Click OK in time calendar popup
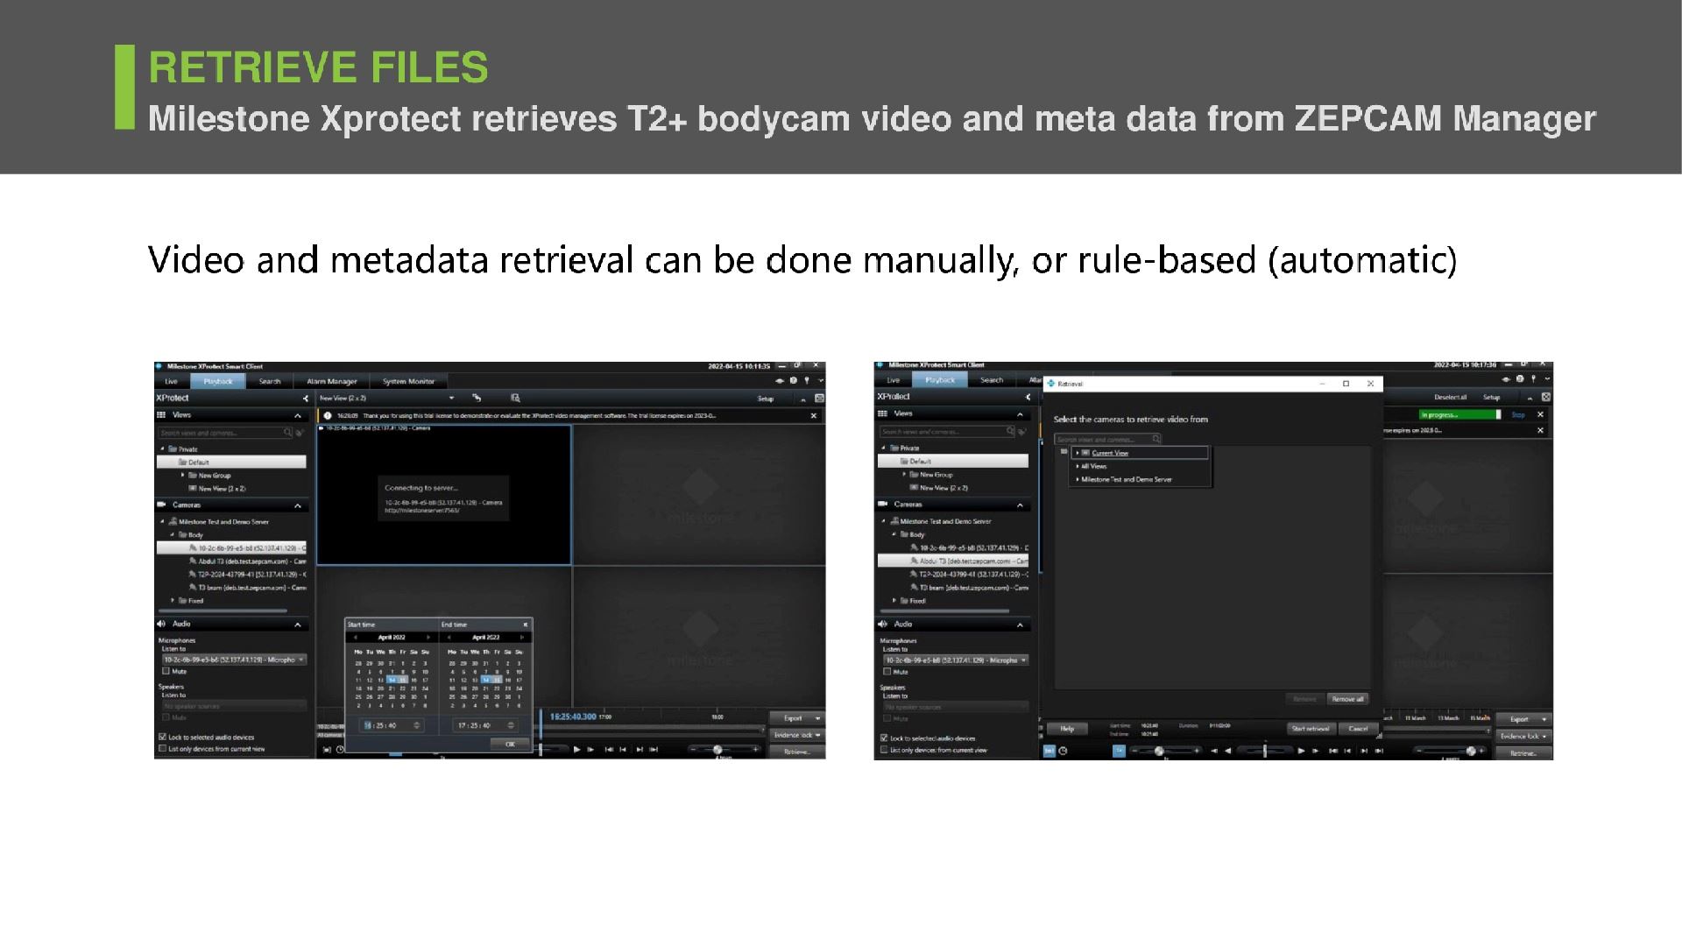1682x946 pixels. [x=510, y=744]
